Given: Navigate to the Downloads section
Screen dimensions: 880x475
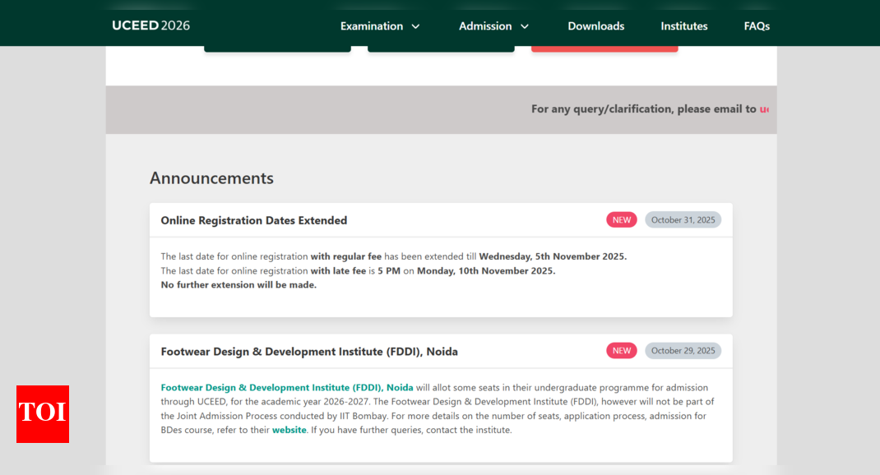Looking at the screenshot, I should [x=595, y=25].
